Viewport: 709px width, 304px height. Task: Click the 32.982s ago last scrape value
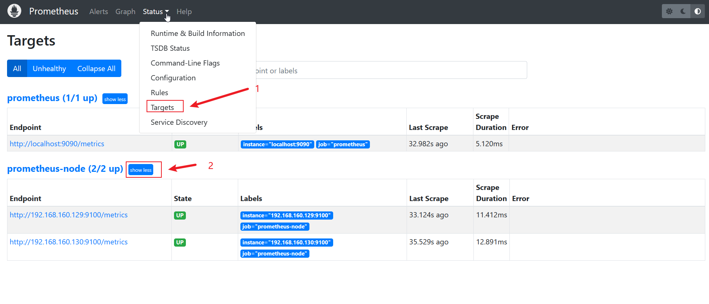(429, 144)
